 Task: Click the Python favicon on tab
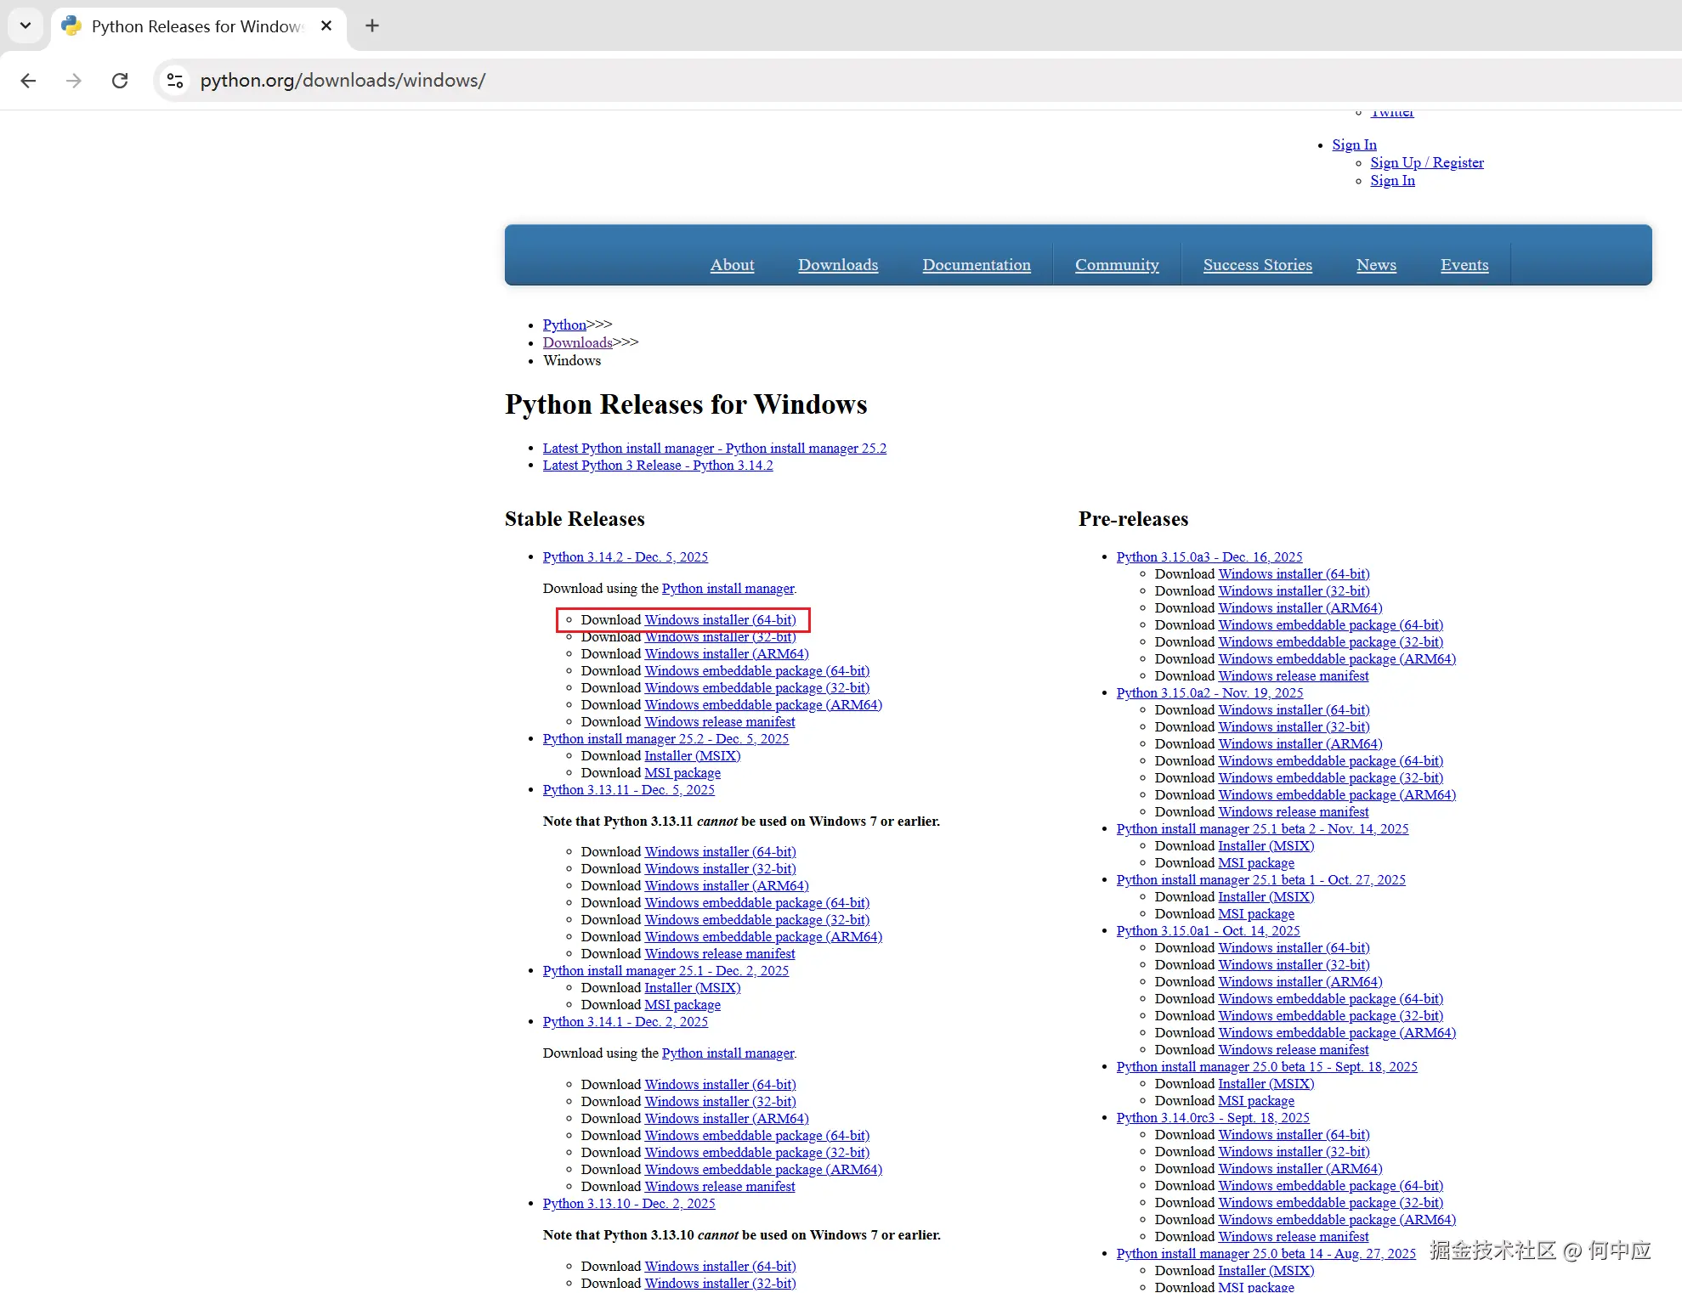(71, 25)
